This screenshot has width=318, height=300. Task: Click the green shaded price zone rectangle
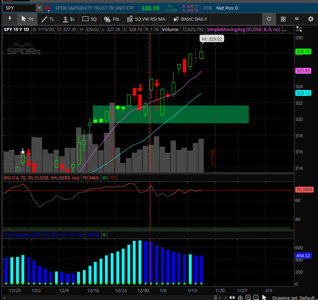214,114
